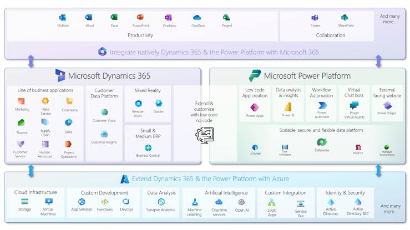Click the Open AI icon
This screenshot has height=230, width=410.
pos(241,202)
